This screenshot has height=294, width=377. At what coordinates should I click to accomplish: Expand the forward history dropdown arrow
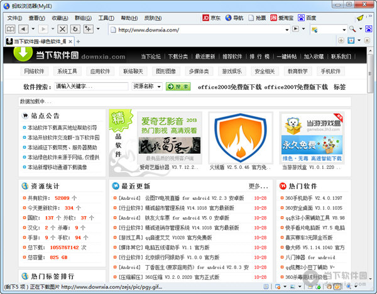[x=53, y=29]
